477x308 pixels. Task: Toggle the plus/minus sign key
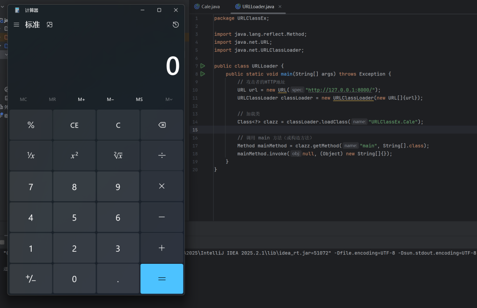(31, 279)
